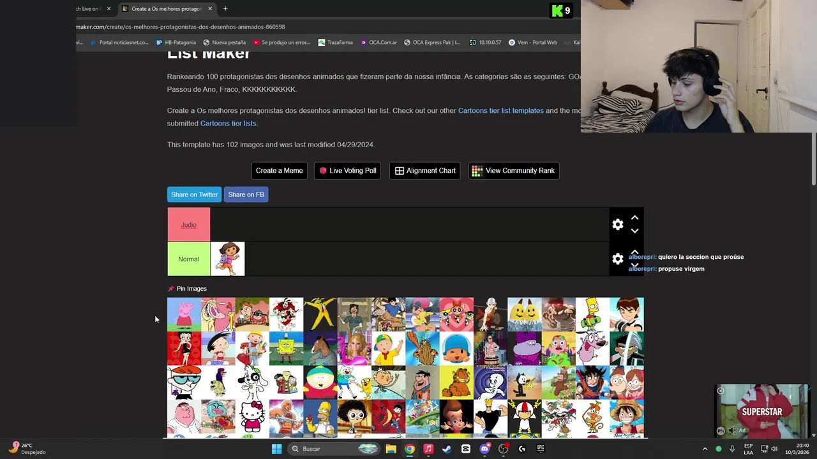This screenshot has width=817, height=459.
Task: Click the Chrome taskbar icon
Action: click(409, 449)
